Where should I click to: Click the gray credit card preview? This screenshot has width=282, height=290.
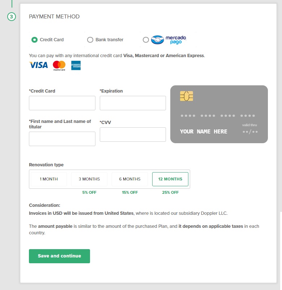point(219,114)
